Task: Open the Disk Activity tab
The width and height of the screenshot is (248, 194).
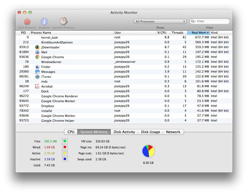Action: pos(124,132)
